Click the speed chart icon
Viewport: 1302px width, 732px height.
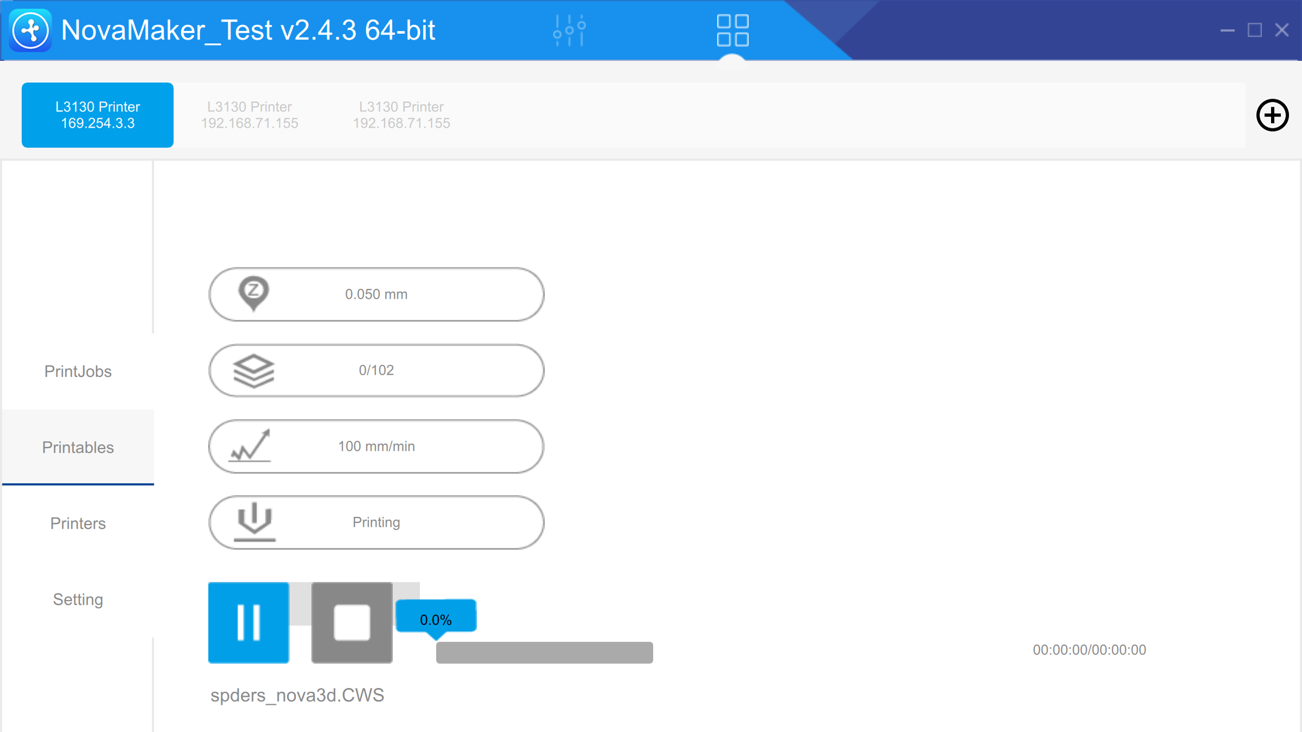point(250,446)
